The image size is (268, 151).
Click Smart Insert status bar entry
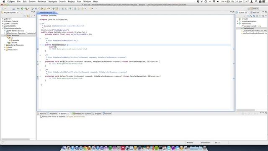pyautogui.click(x=206, y=143)
